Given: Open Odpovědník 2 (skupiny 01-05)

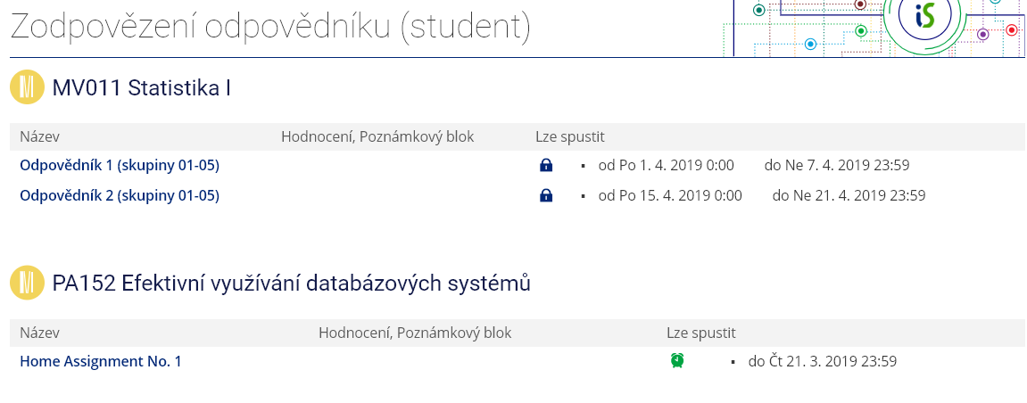Looking at the screenshot, I should pyautogui.click(x=120, y=195).
